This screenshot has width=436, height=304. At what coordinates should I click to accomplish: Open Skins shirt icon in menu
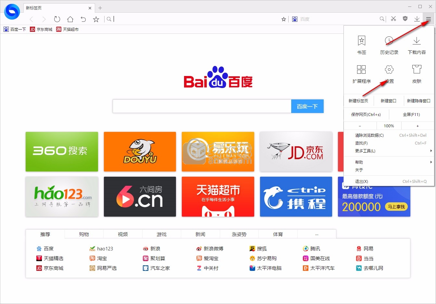pyautogui.click(x=417, y=74)
